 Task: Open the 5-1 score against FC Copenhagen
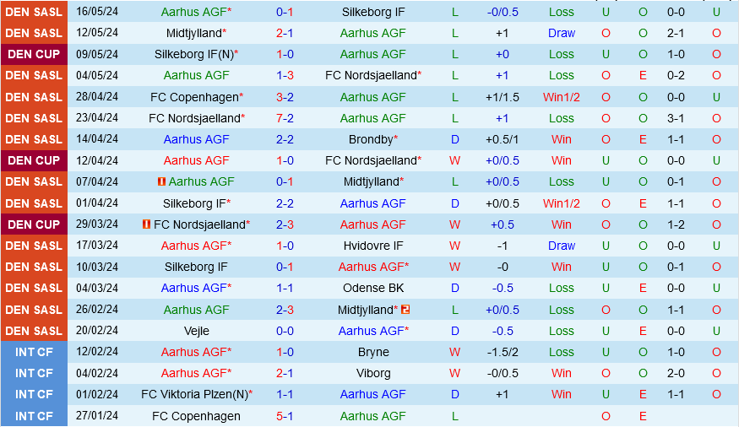(285, 416)
